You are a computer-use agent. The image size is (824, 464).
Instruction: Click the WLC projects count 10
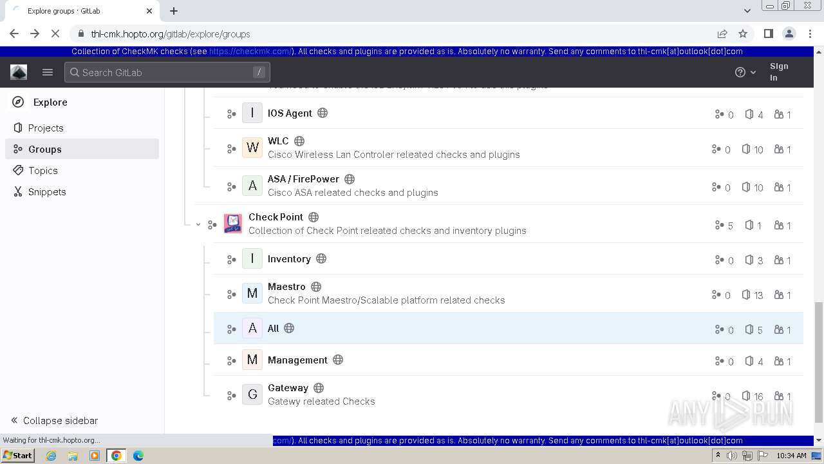(752, 149)
